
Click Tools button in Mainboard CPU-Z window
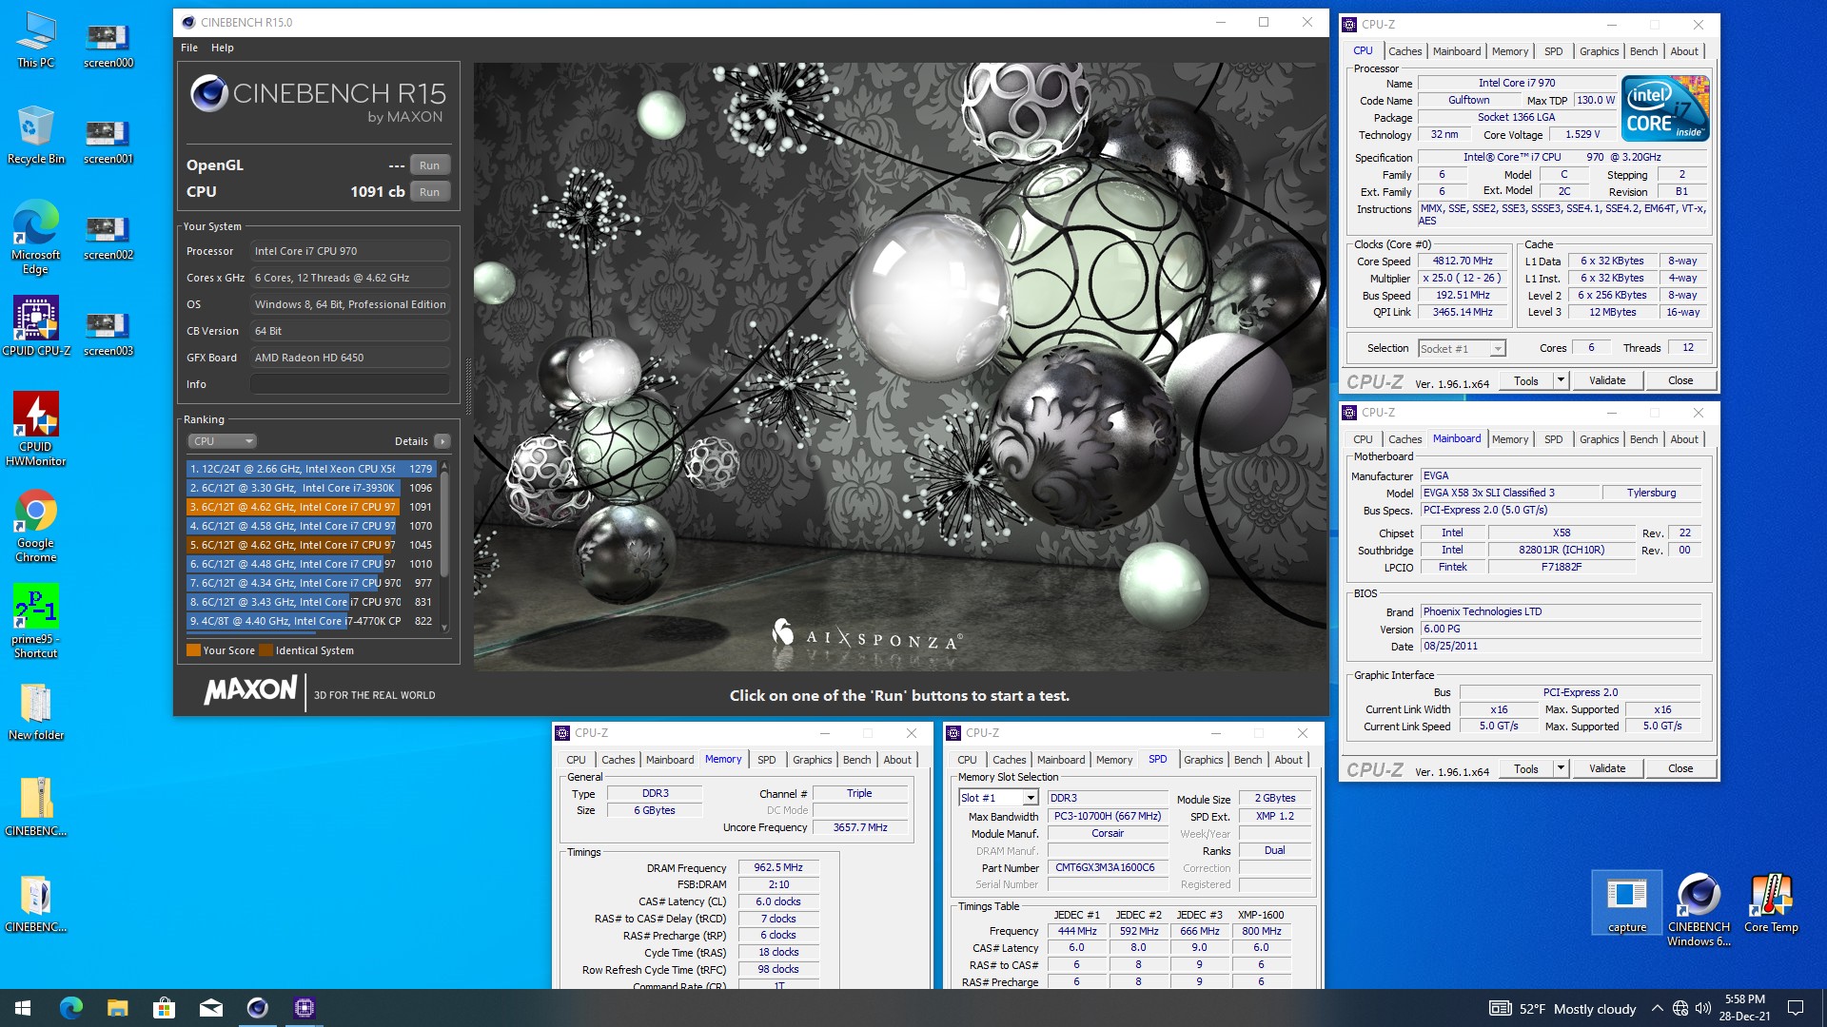pyautogui.click(x=1526, y=768)
